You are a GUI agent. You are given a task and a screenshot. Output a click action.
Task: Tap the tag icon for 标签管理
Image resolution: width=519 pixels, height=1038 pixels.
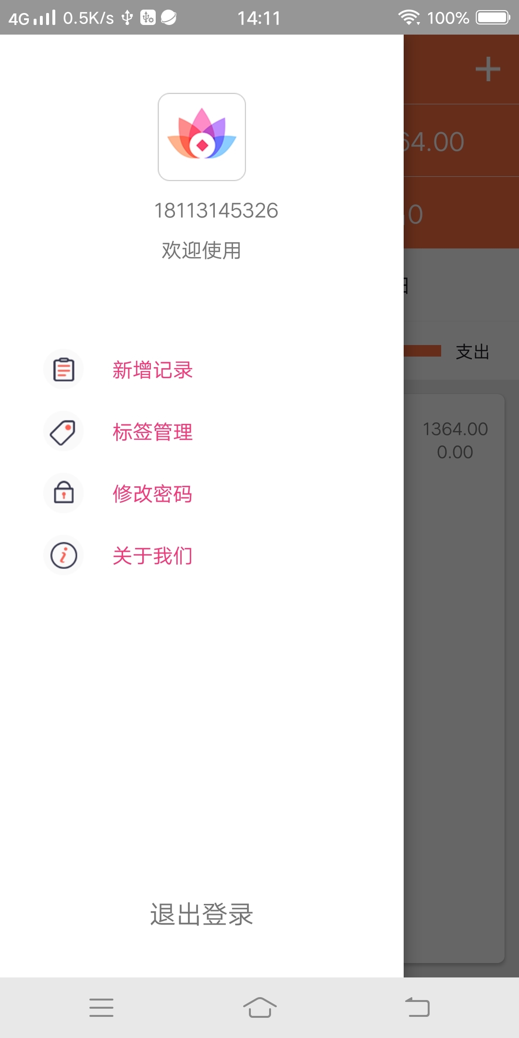tap(63, 431)
